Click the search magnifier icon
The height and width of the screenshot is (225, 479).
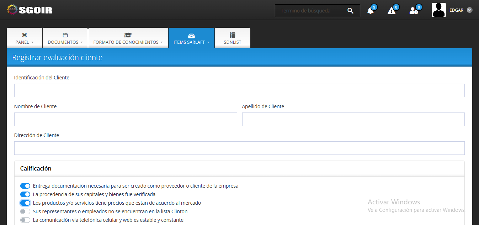tap(350, 11)
